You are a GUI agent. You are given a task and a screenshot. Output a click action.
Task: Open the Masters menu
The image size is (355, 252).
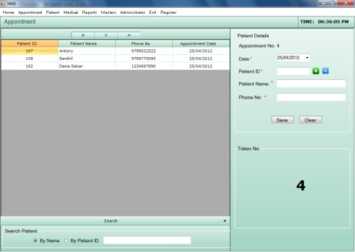pos(108,12)
